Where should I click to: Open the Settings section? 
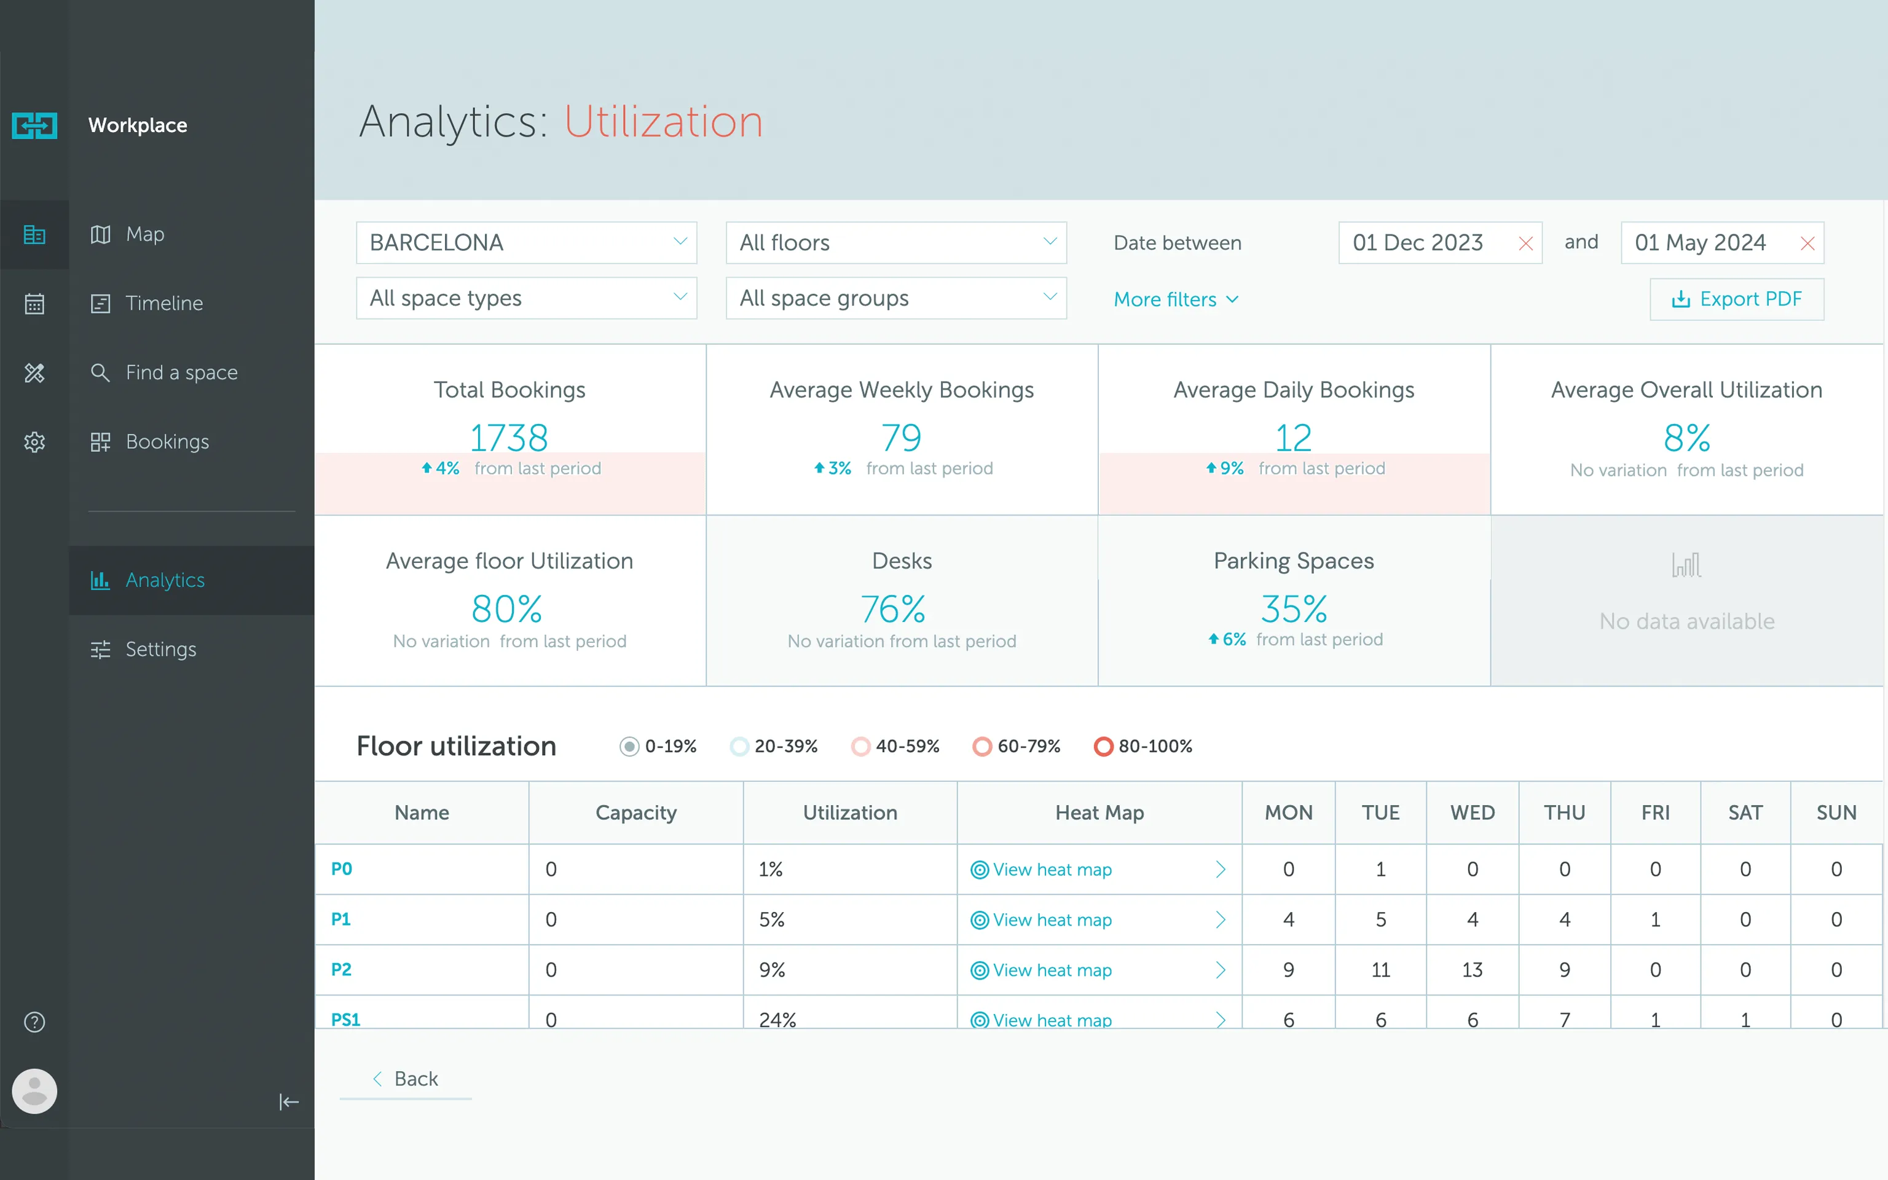pos(161,648)
